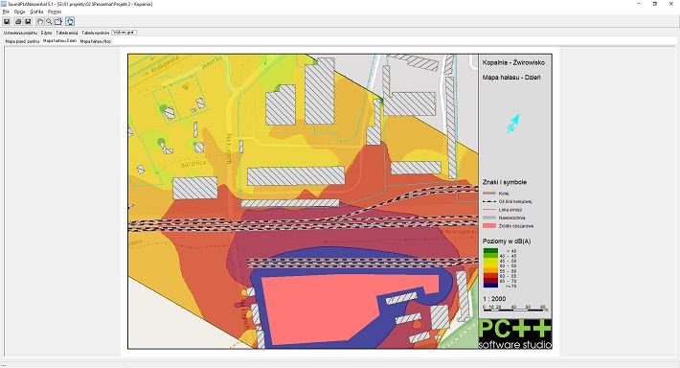This screenshot has height=368, width=680.
Task: Select the pan hand tool
Action: click(x=40, y=21)
